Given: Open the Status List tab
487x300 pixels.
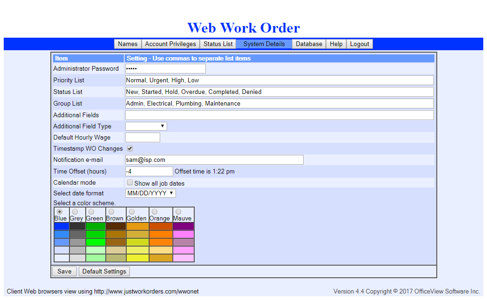Looking at the screenshot, I should coord(218,44).
